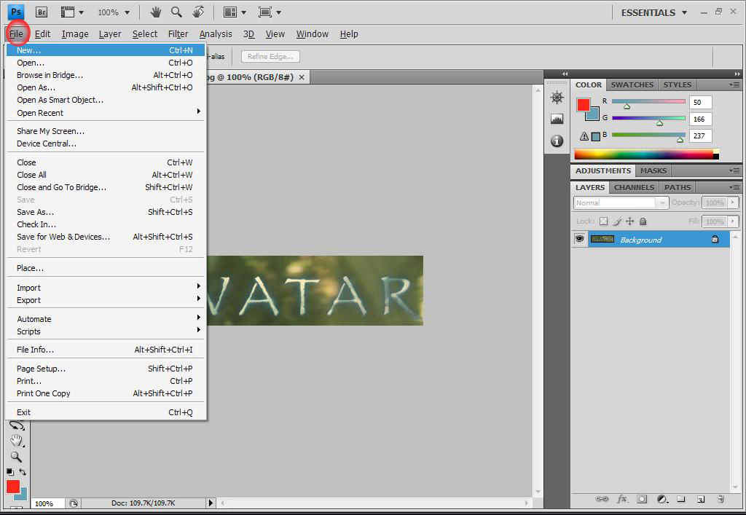The height and width of the screenshot is (515, 746).
Task: Open the Layers panel options menu
Action: pyautogui.click(x=734, y=187)
